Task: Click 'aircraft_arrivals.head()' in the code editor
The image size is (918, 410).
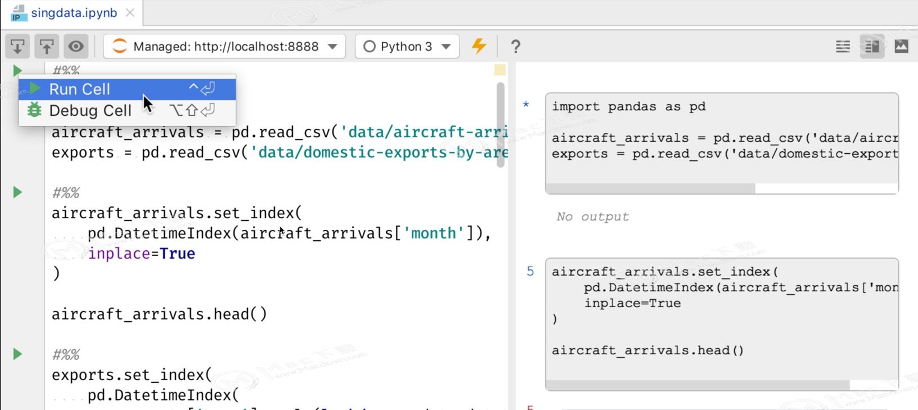Action: click(159, 314)
